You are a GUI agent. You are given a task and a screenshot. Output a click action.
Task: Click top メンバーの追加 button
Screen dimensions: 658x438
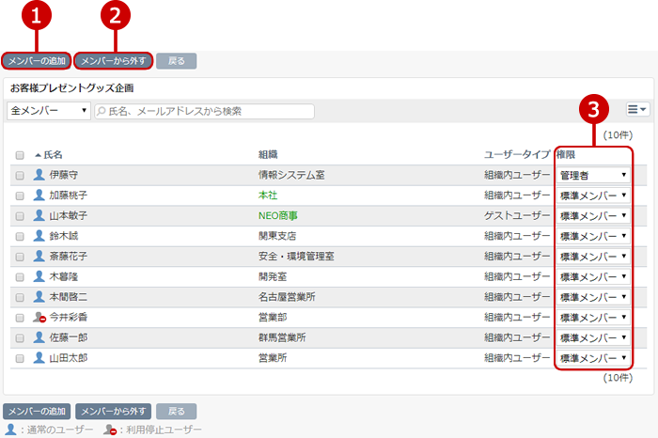point(37,61)
